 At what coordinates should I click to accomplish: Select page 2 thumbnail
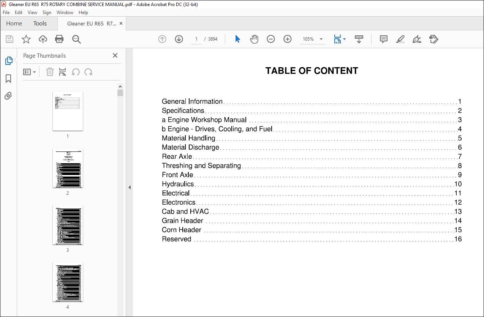click(68, 168)
